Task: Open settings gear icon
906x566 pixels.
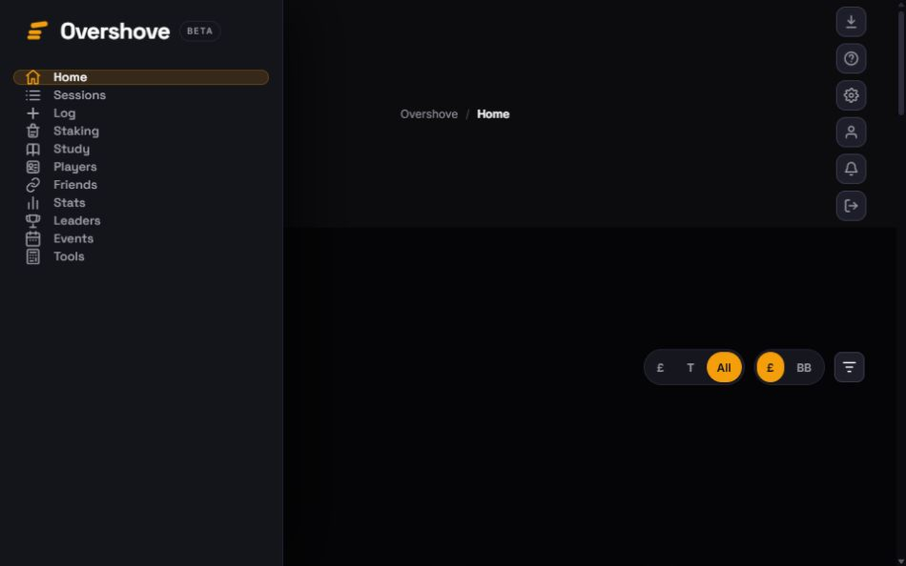Action: [x=851, y=96]
